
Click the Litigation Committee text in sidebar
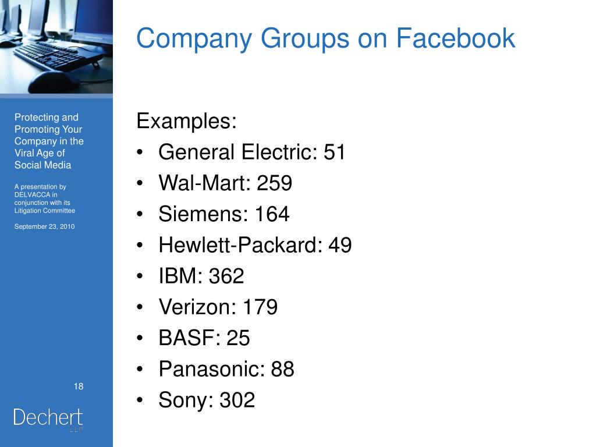click(x=45, y=211)
